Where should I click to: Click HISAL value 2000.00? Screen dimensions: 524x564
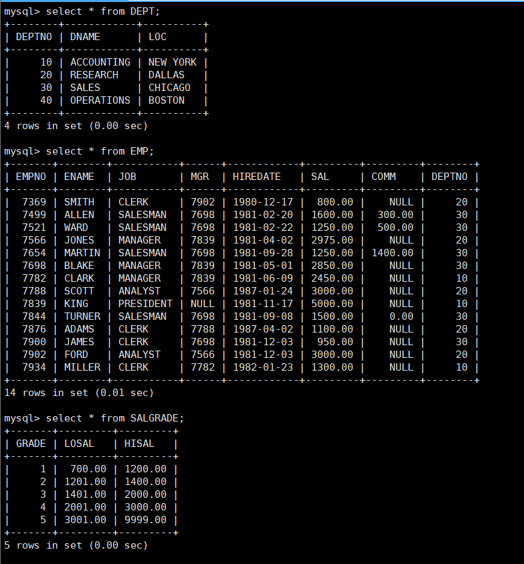(145, 494)
